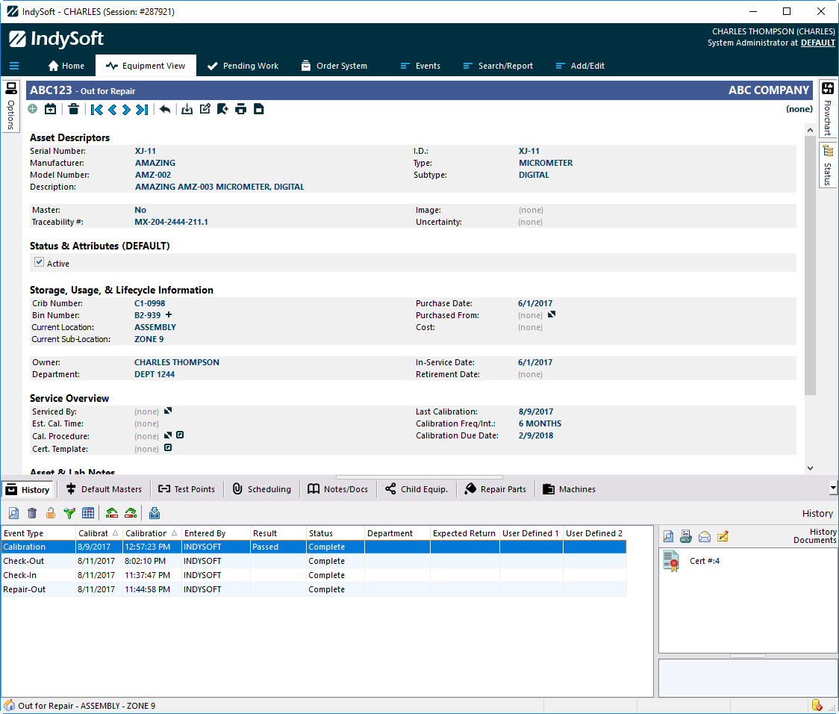The height and width of the screenshot is (714, 839).
Task: Click the add bookmark icon
Action: click(222, 109)
